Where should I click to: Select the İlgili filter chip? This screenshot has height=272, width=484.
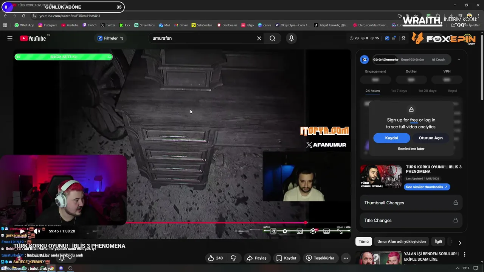click(438, 241)
